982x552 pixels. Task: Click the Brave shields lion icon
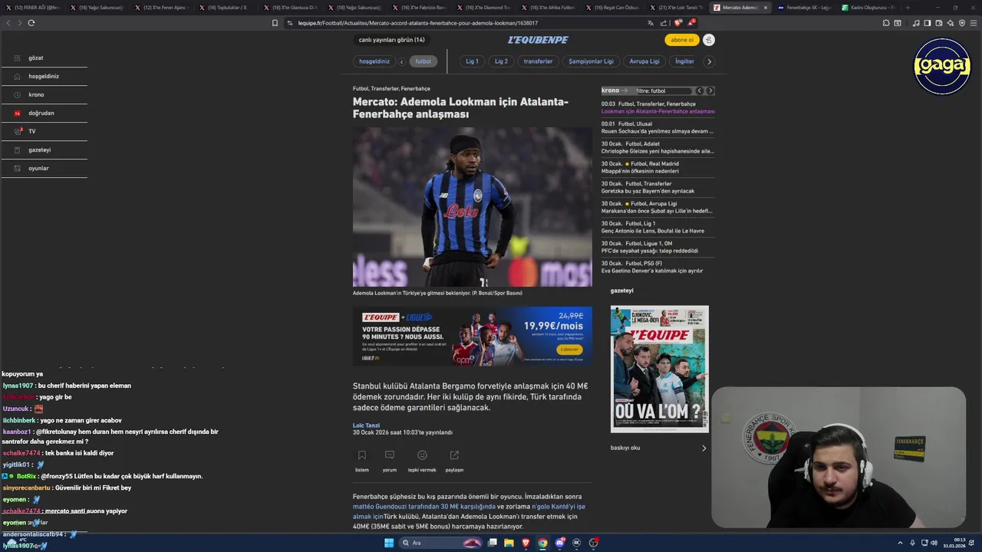(x=677, y=23)
